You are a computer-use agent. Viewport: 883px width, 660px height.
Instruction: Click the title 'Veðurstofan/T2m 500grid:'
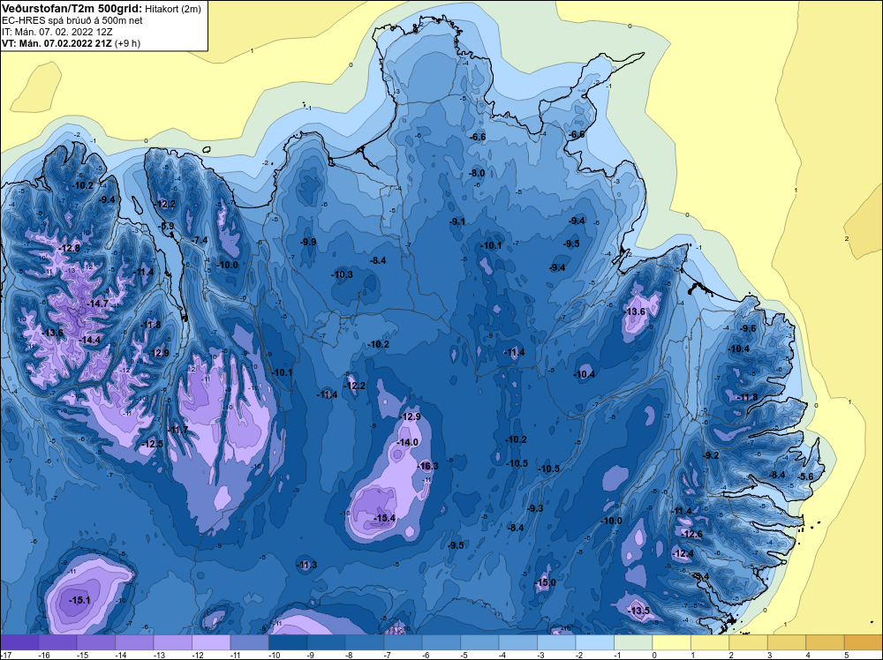[x=72, y=9]
